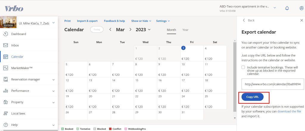Open the user account profile icon
This screenshot has width=305, height=131.
point(301,8)
